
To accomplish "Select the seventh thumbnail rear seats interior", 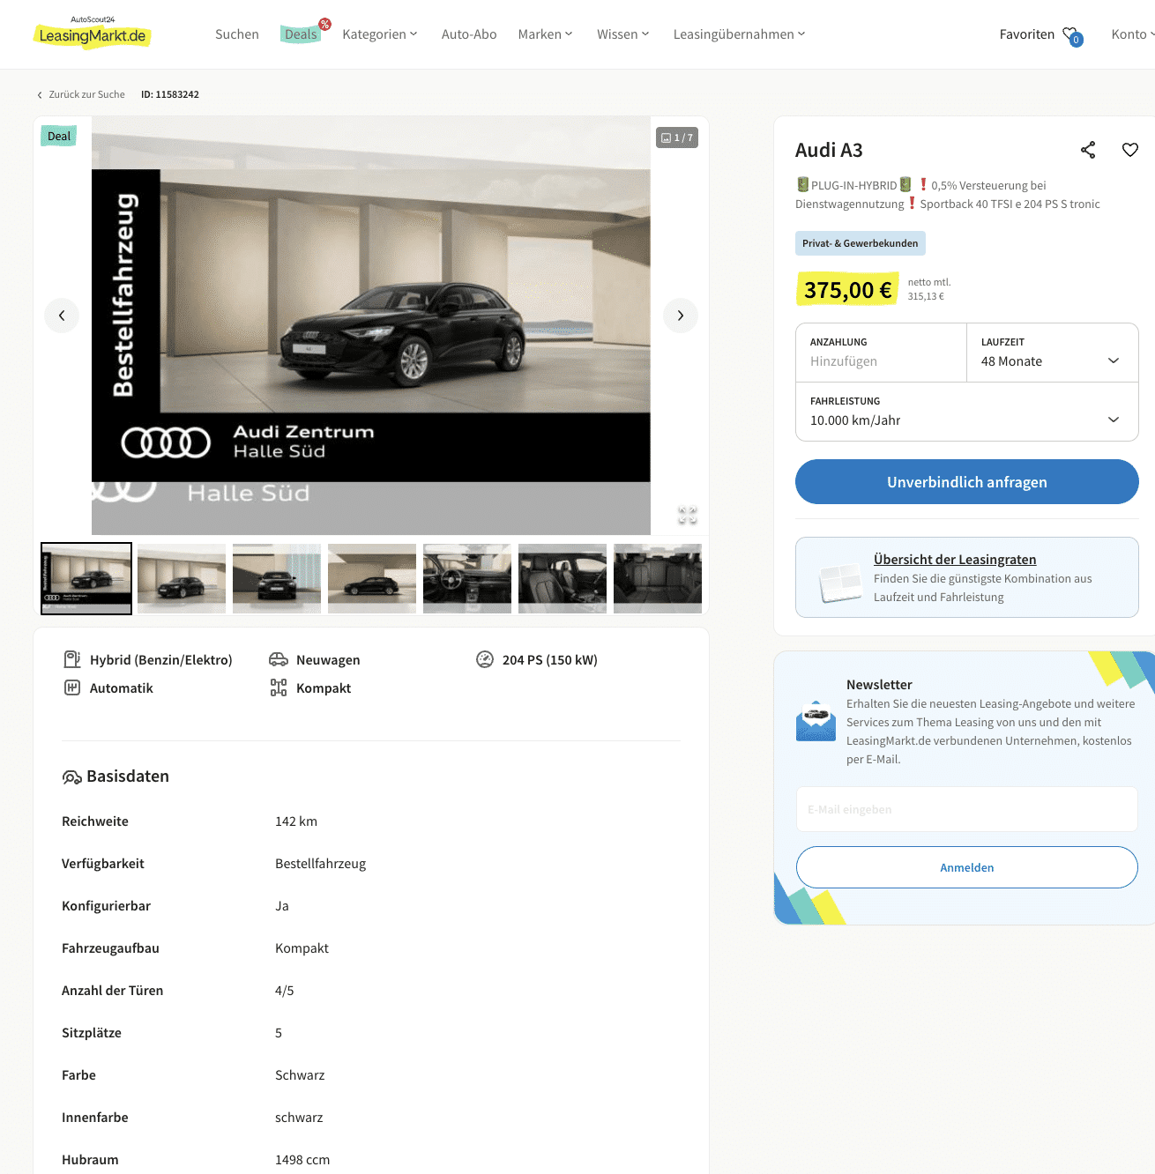I will (x=658, y=578).
